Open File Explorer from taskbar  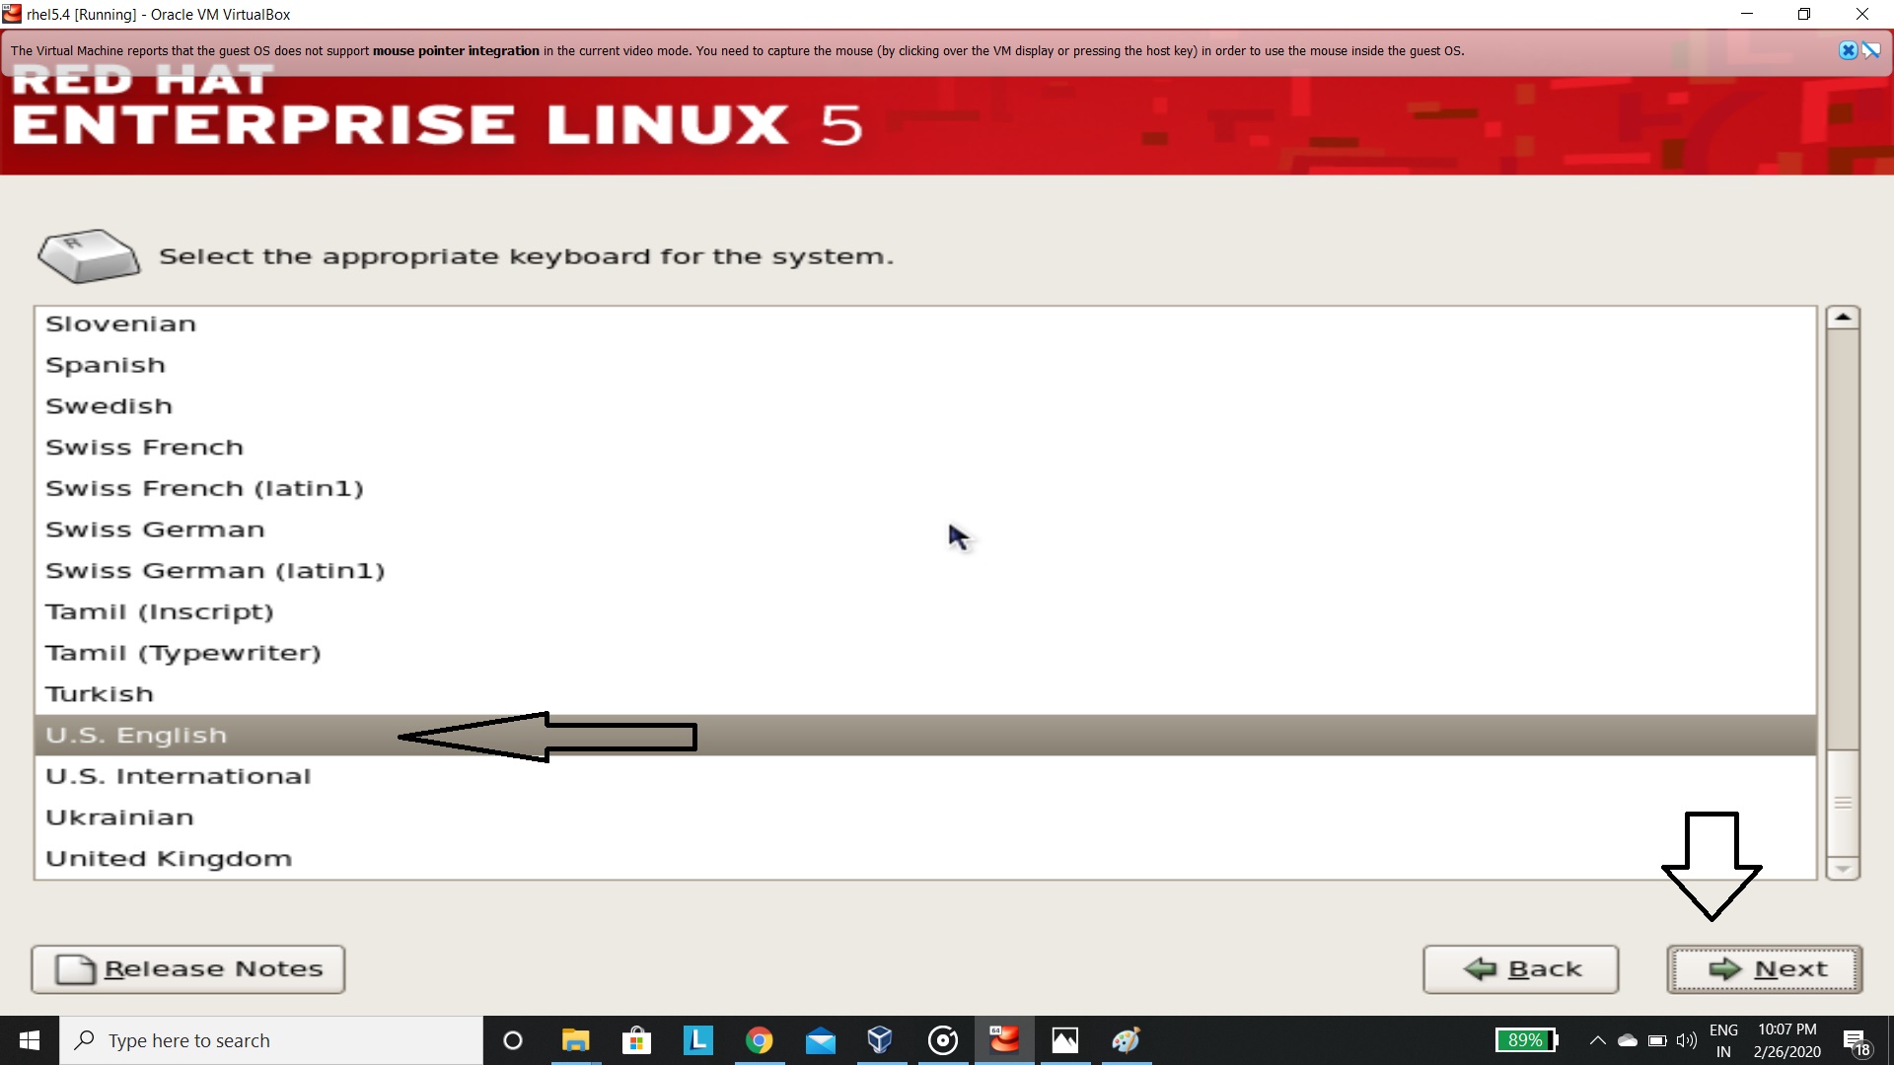(575, 1040)
